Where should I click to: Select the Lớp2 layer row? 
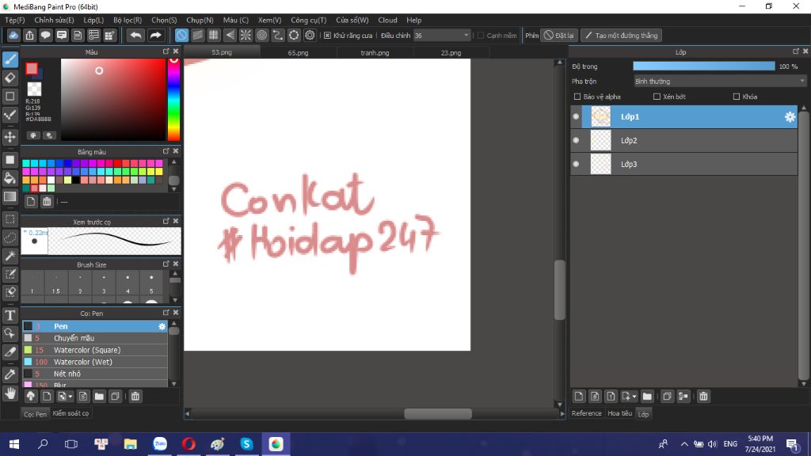683,141
